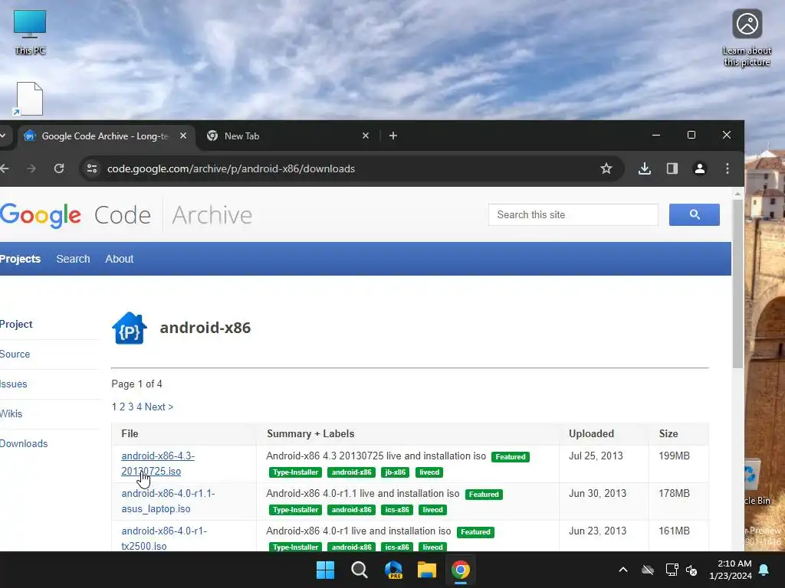Toggle Chrome side panel icon

point(672,168)
